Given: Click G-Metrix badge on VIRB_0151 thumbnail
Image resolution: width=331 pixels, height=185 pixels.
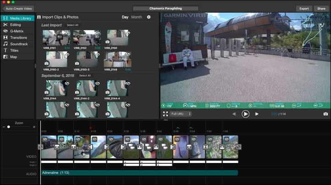Looking at the screenshot, I should tap(66, 33).
